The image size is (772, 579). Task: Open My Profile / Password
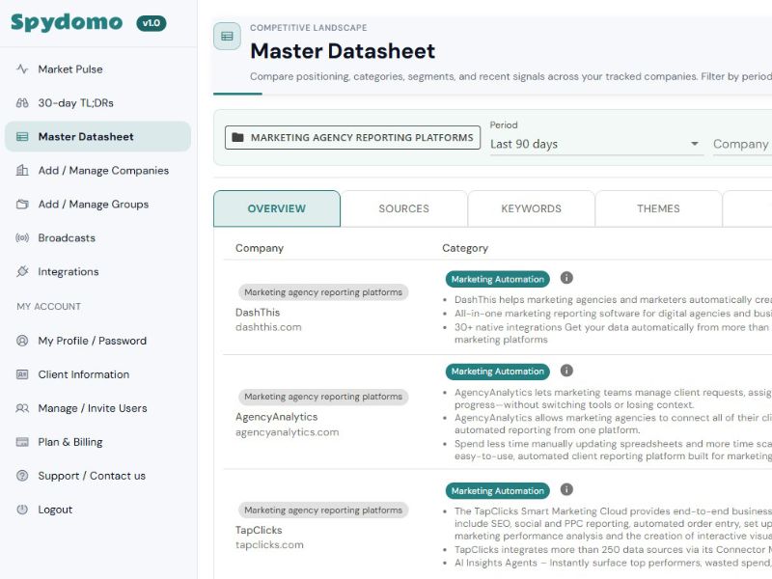pyautogui.click(x=97, y=341)
